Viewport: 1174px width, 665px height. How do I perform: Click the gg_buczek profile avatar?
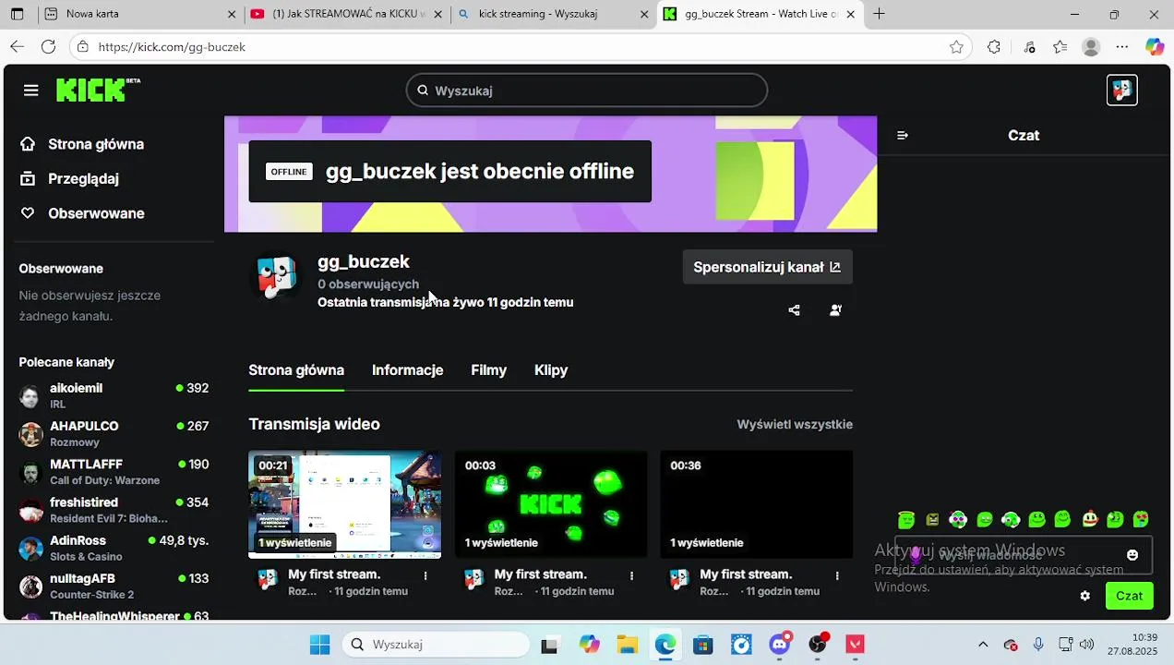[x=276, y=277]
